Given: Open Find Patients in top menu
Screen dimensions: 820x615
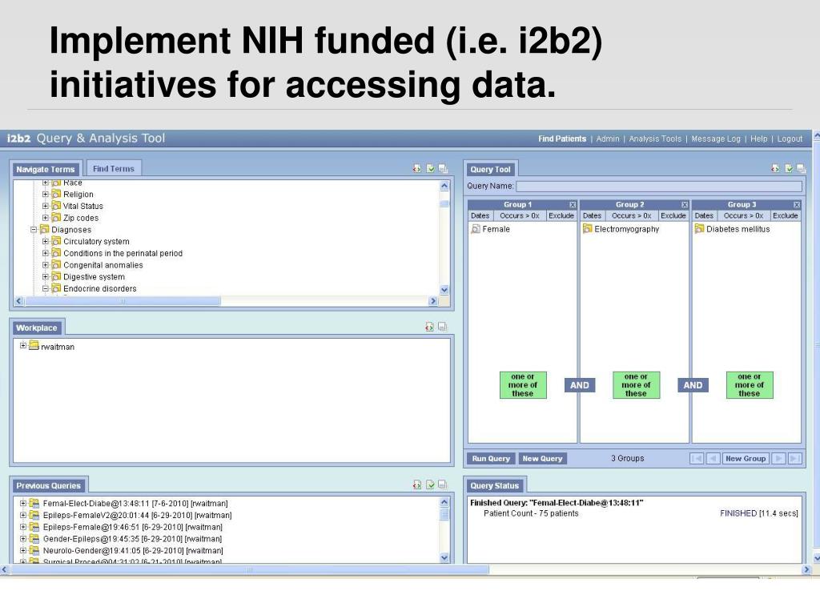Looking at the screenshot, I should [x=562, y=139].
